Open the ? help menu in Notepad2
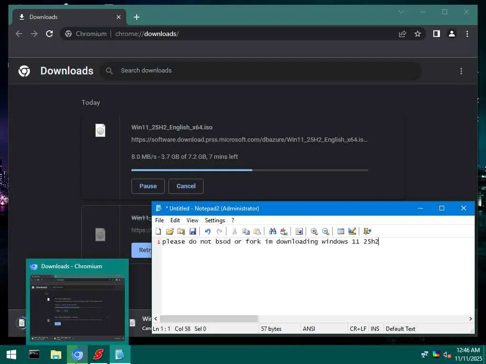Image resolution: width=486 pixels, height=364 pixels. (233, 220)
